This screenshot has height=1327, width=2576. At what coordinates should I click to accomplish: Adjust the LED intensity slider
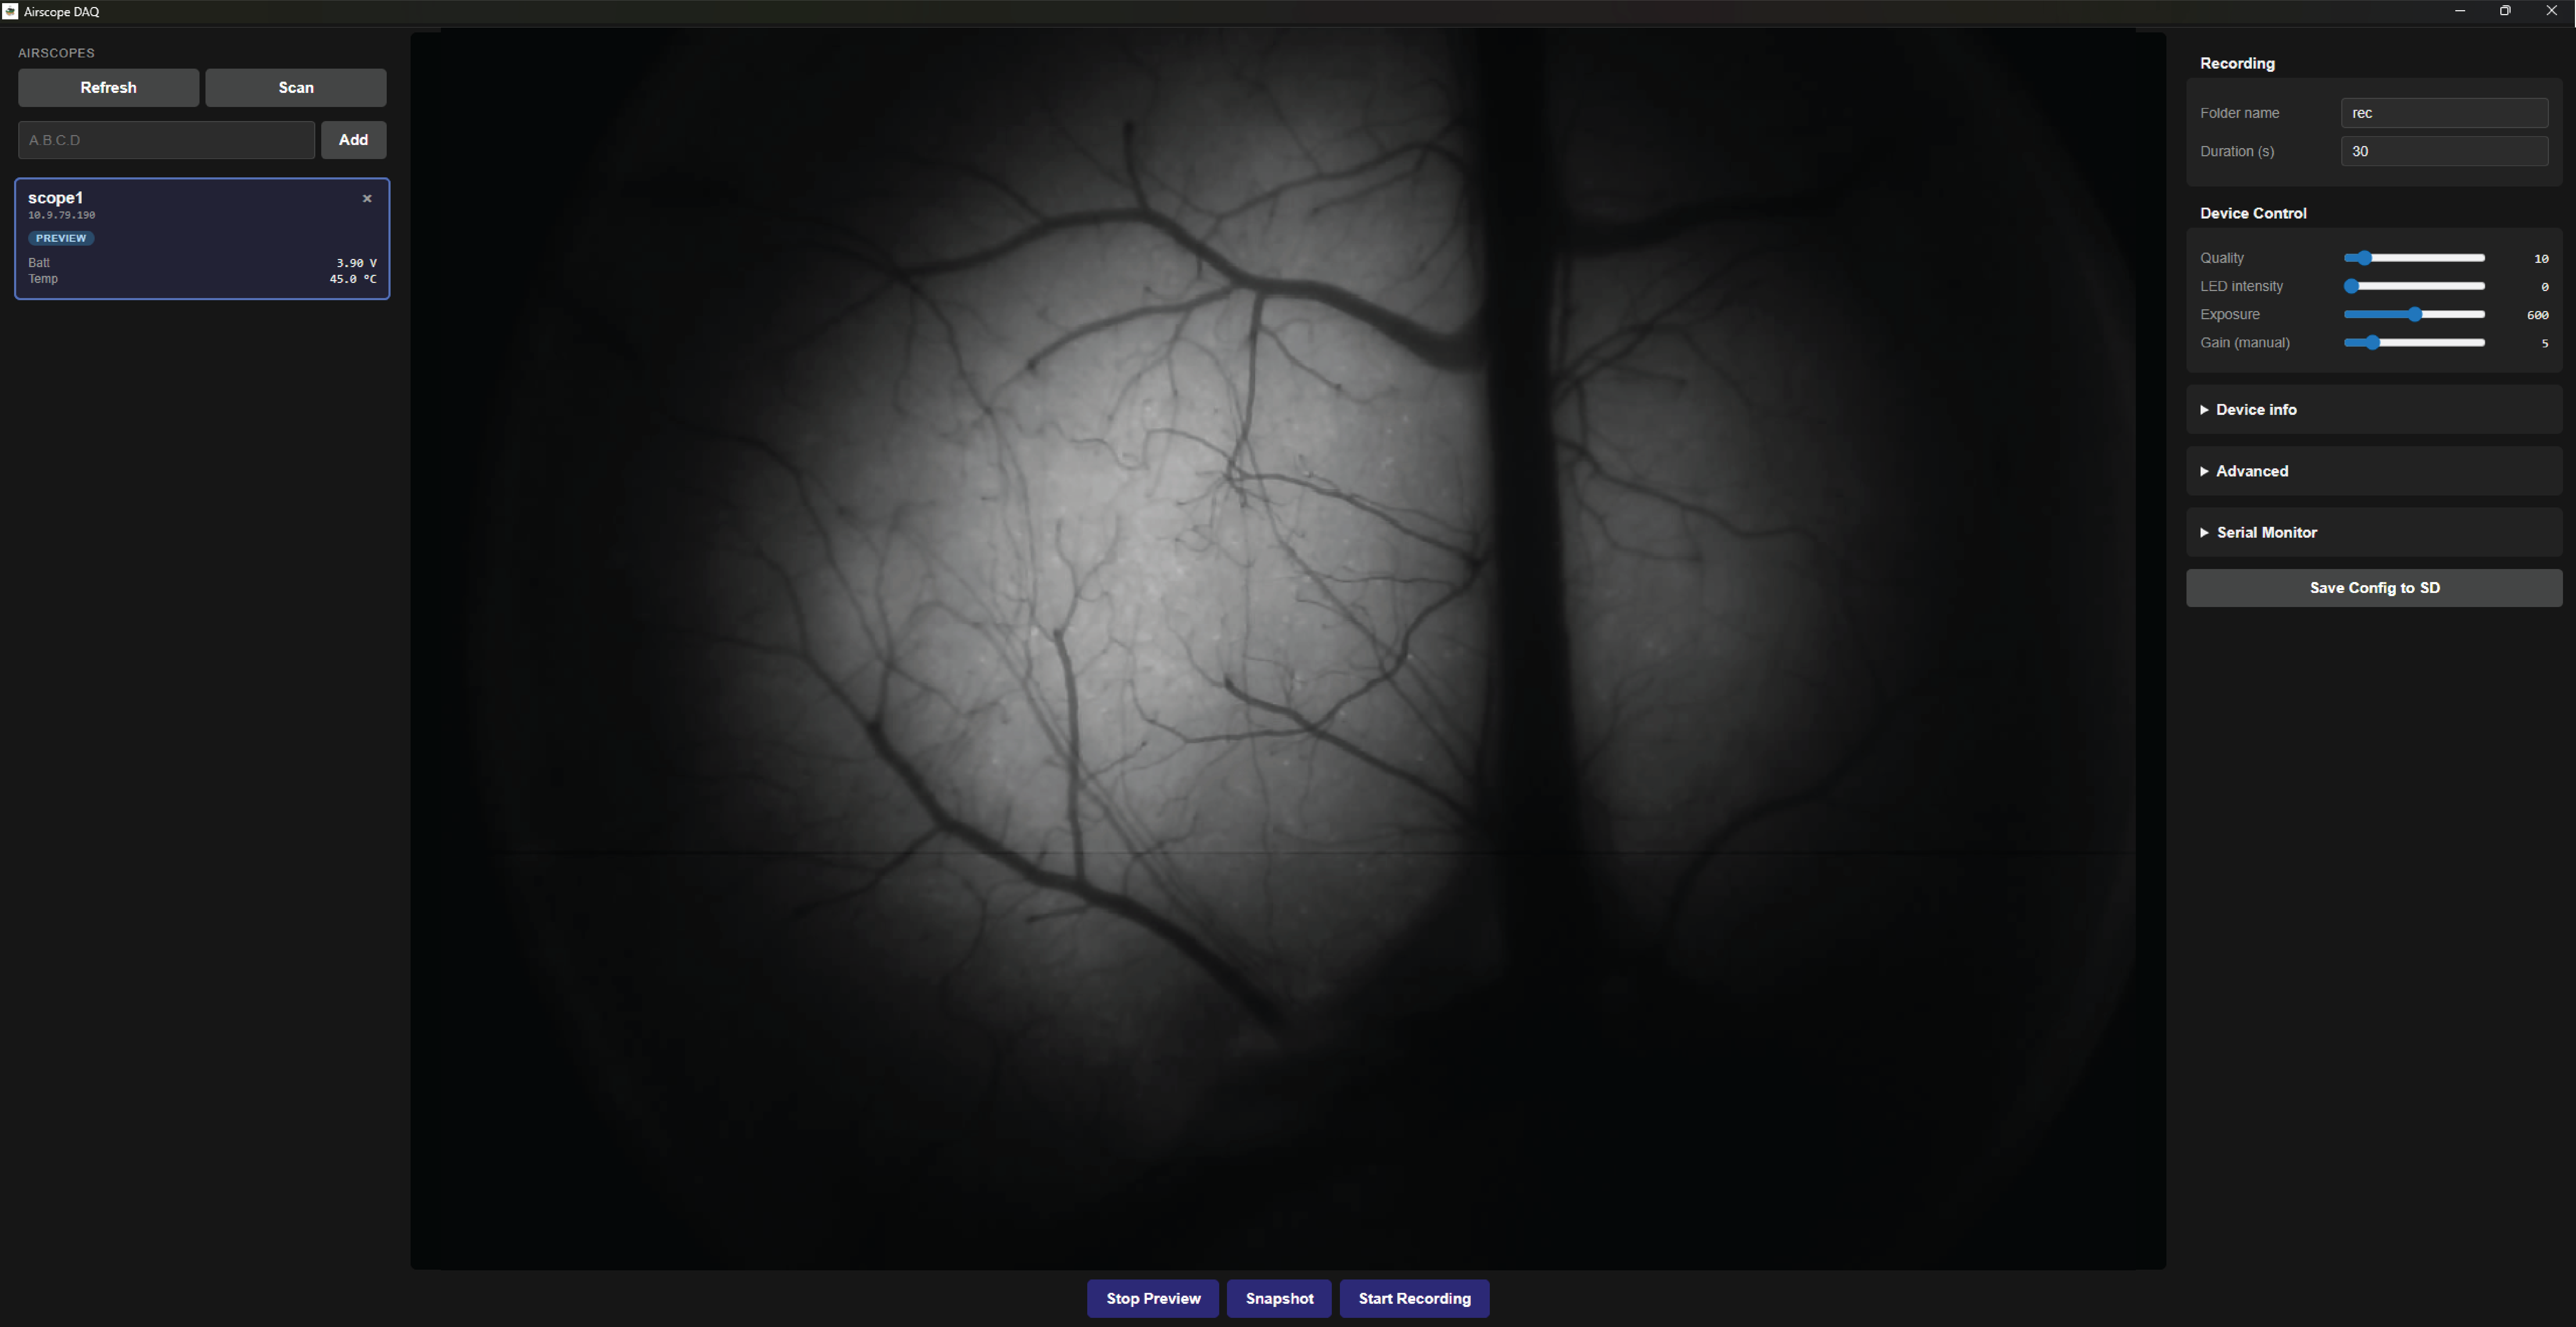2414,286
